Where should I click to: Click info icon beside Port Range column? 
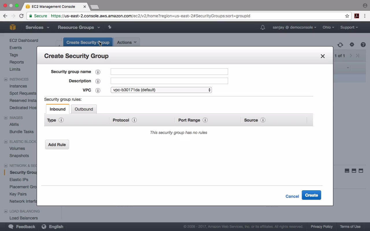coord(205,120)
